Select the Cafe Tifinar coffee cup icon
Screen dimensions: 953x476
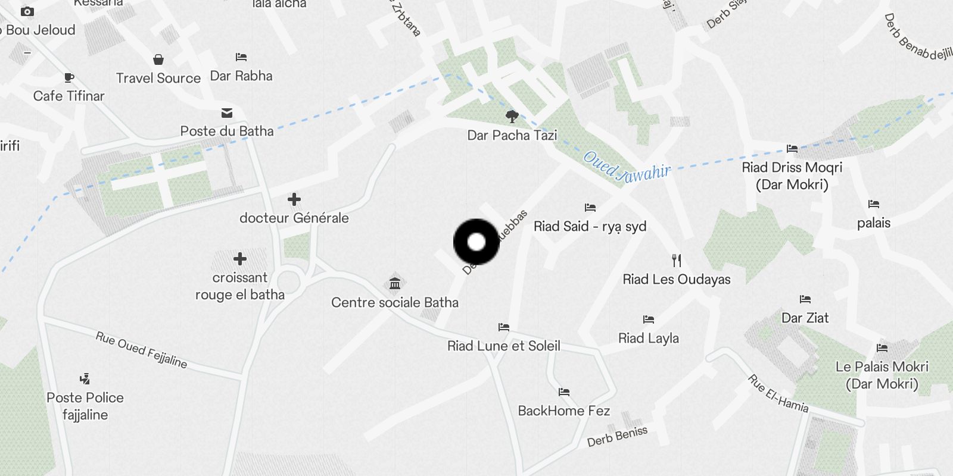[68, 77]
